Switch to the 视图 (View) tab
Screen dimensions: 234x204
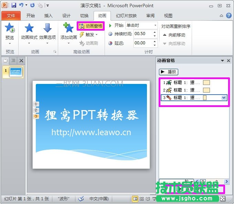coord(168,16)
